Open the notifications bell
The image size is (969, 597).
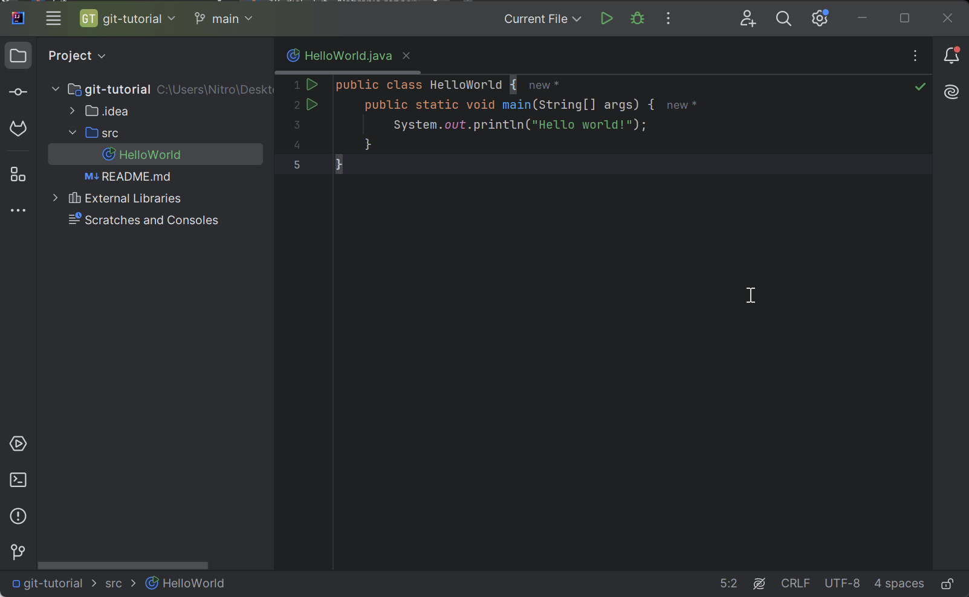coord(951,55)
